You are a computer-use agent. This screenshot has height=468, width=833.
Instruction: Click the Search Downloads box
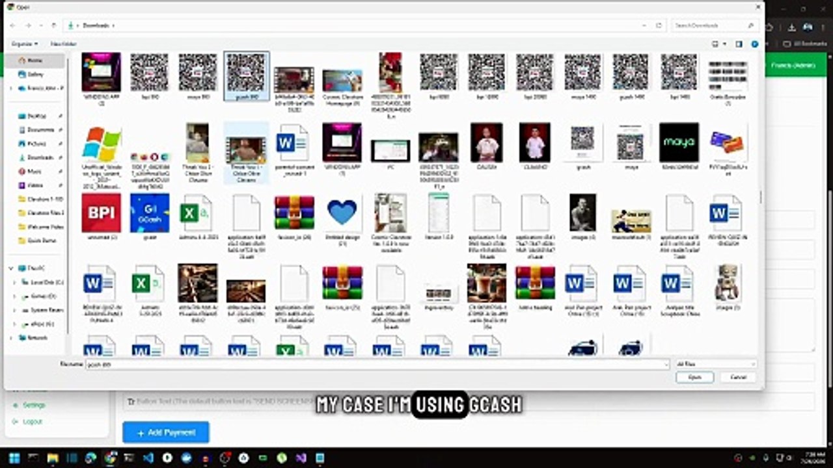click(x=715, y=25)
